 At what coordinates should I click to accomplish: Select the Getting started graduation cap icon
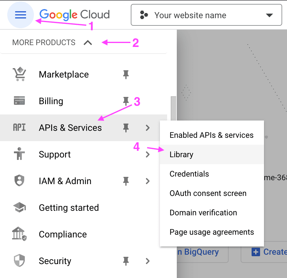[x=19, y=207]
